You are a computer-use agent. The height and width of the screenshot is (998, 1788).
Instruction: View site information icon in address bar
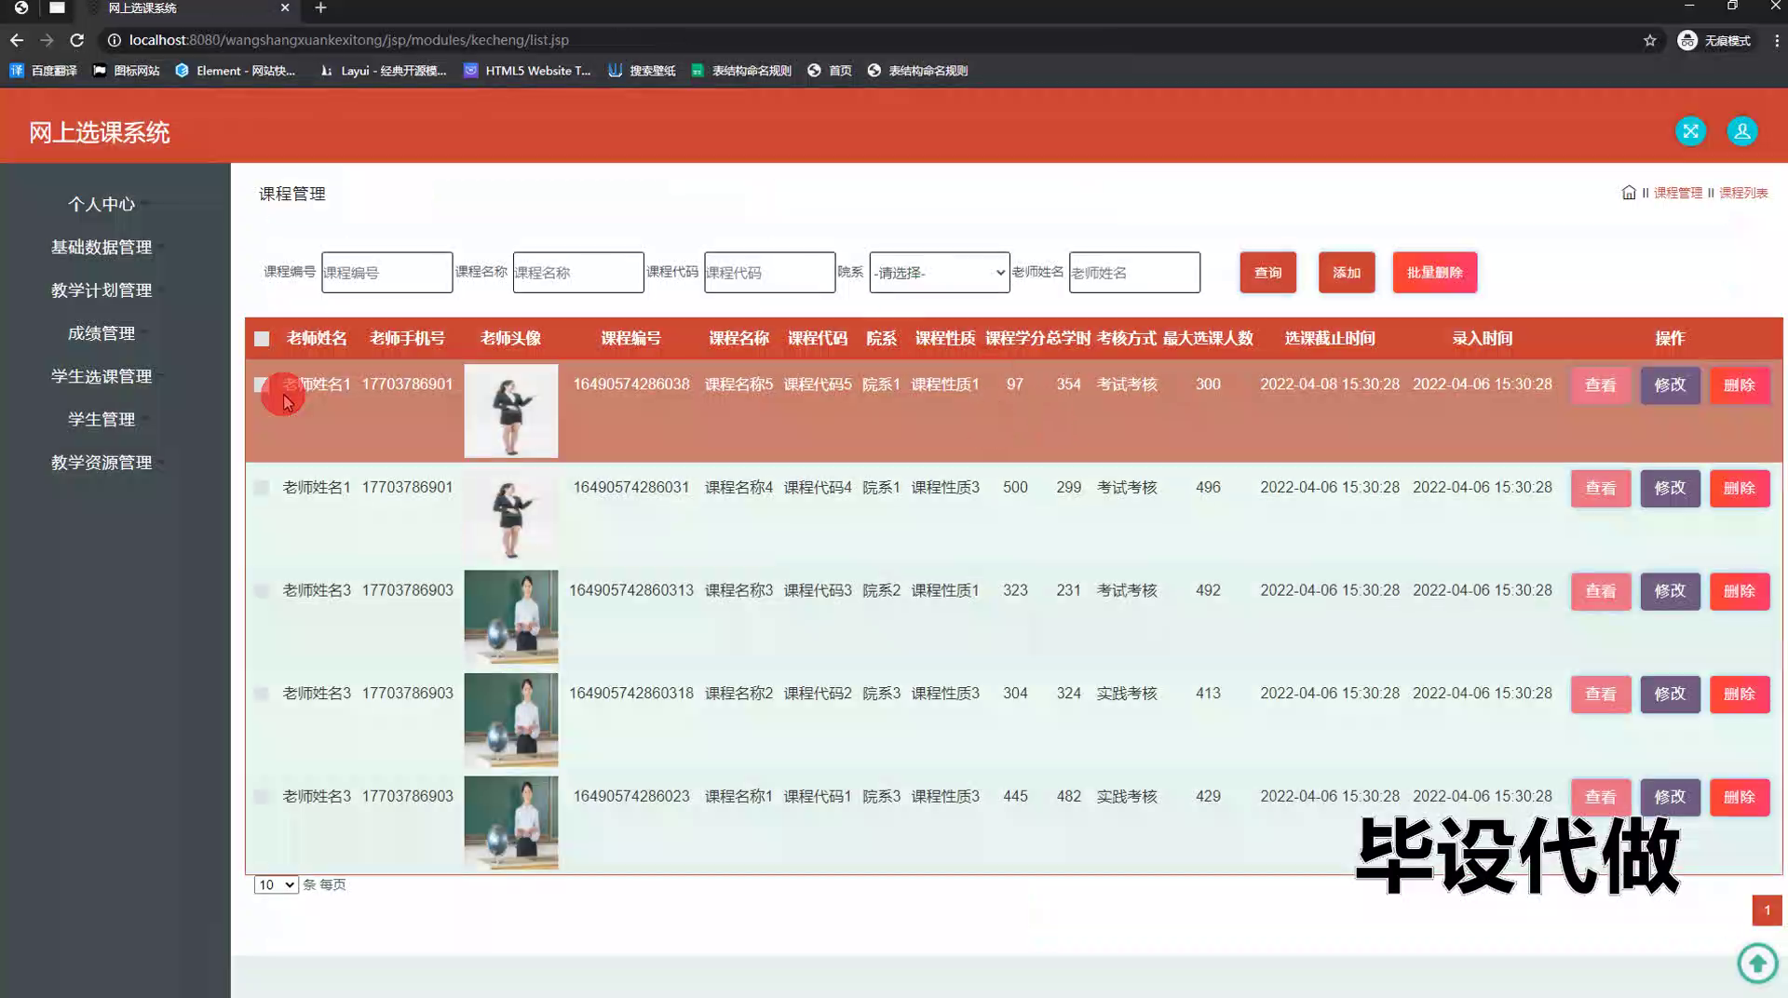tap(114, 40)
